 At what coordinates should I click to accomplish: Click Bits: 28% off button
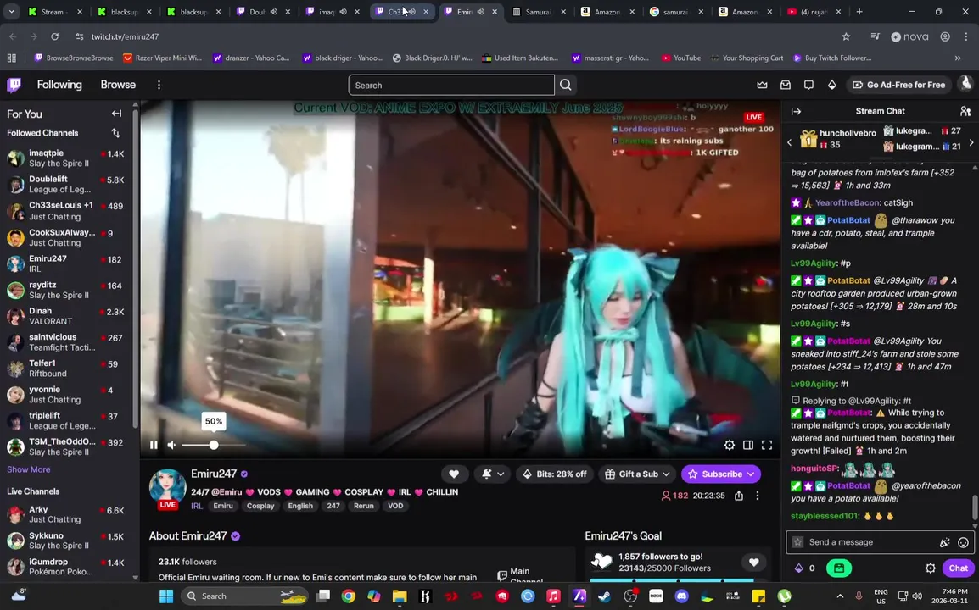click(x=555, y=474)
